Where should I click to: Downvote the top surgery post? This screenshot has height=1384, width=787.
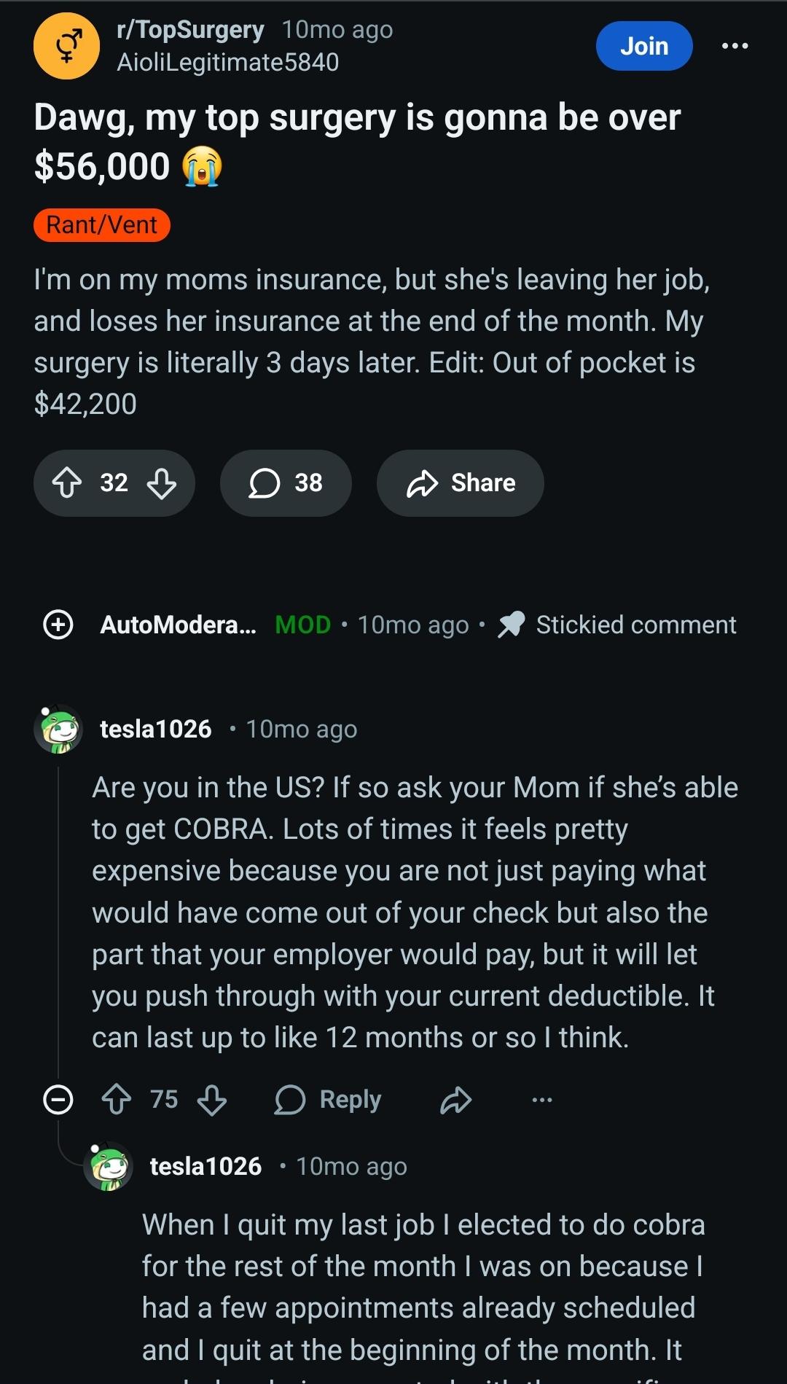161,482
